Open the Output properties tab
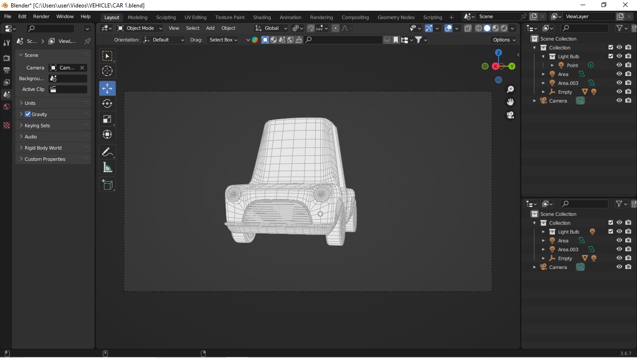The width and height of the screenshot is (637, 358). coord(7,70)
